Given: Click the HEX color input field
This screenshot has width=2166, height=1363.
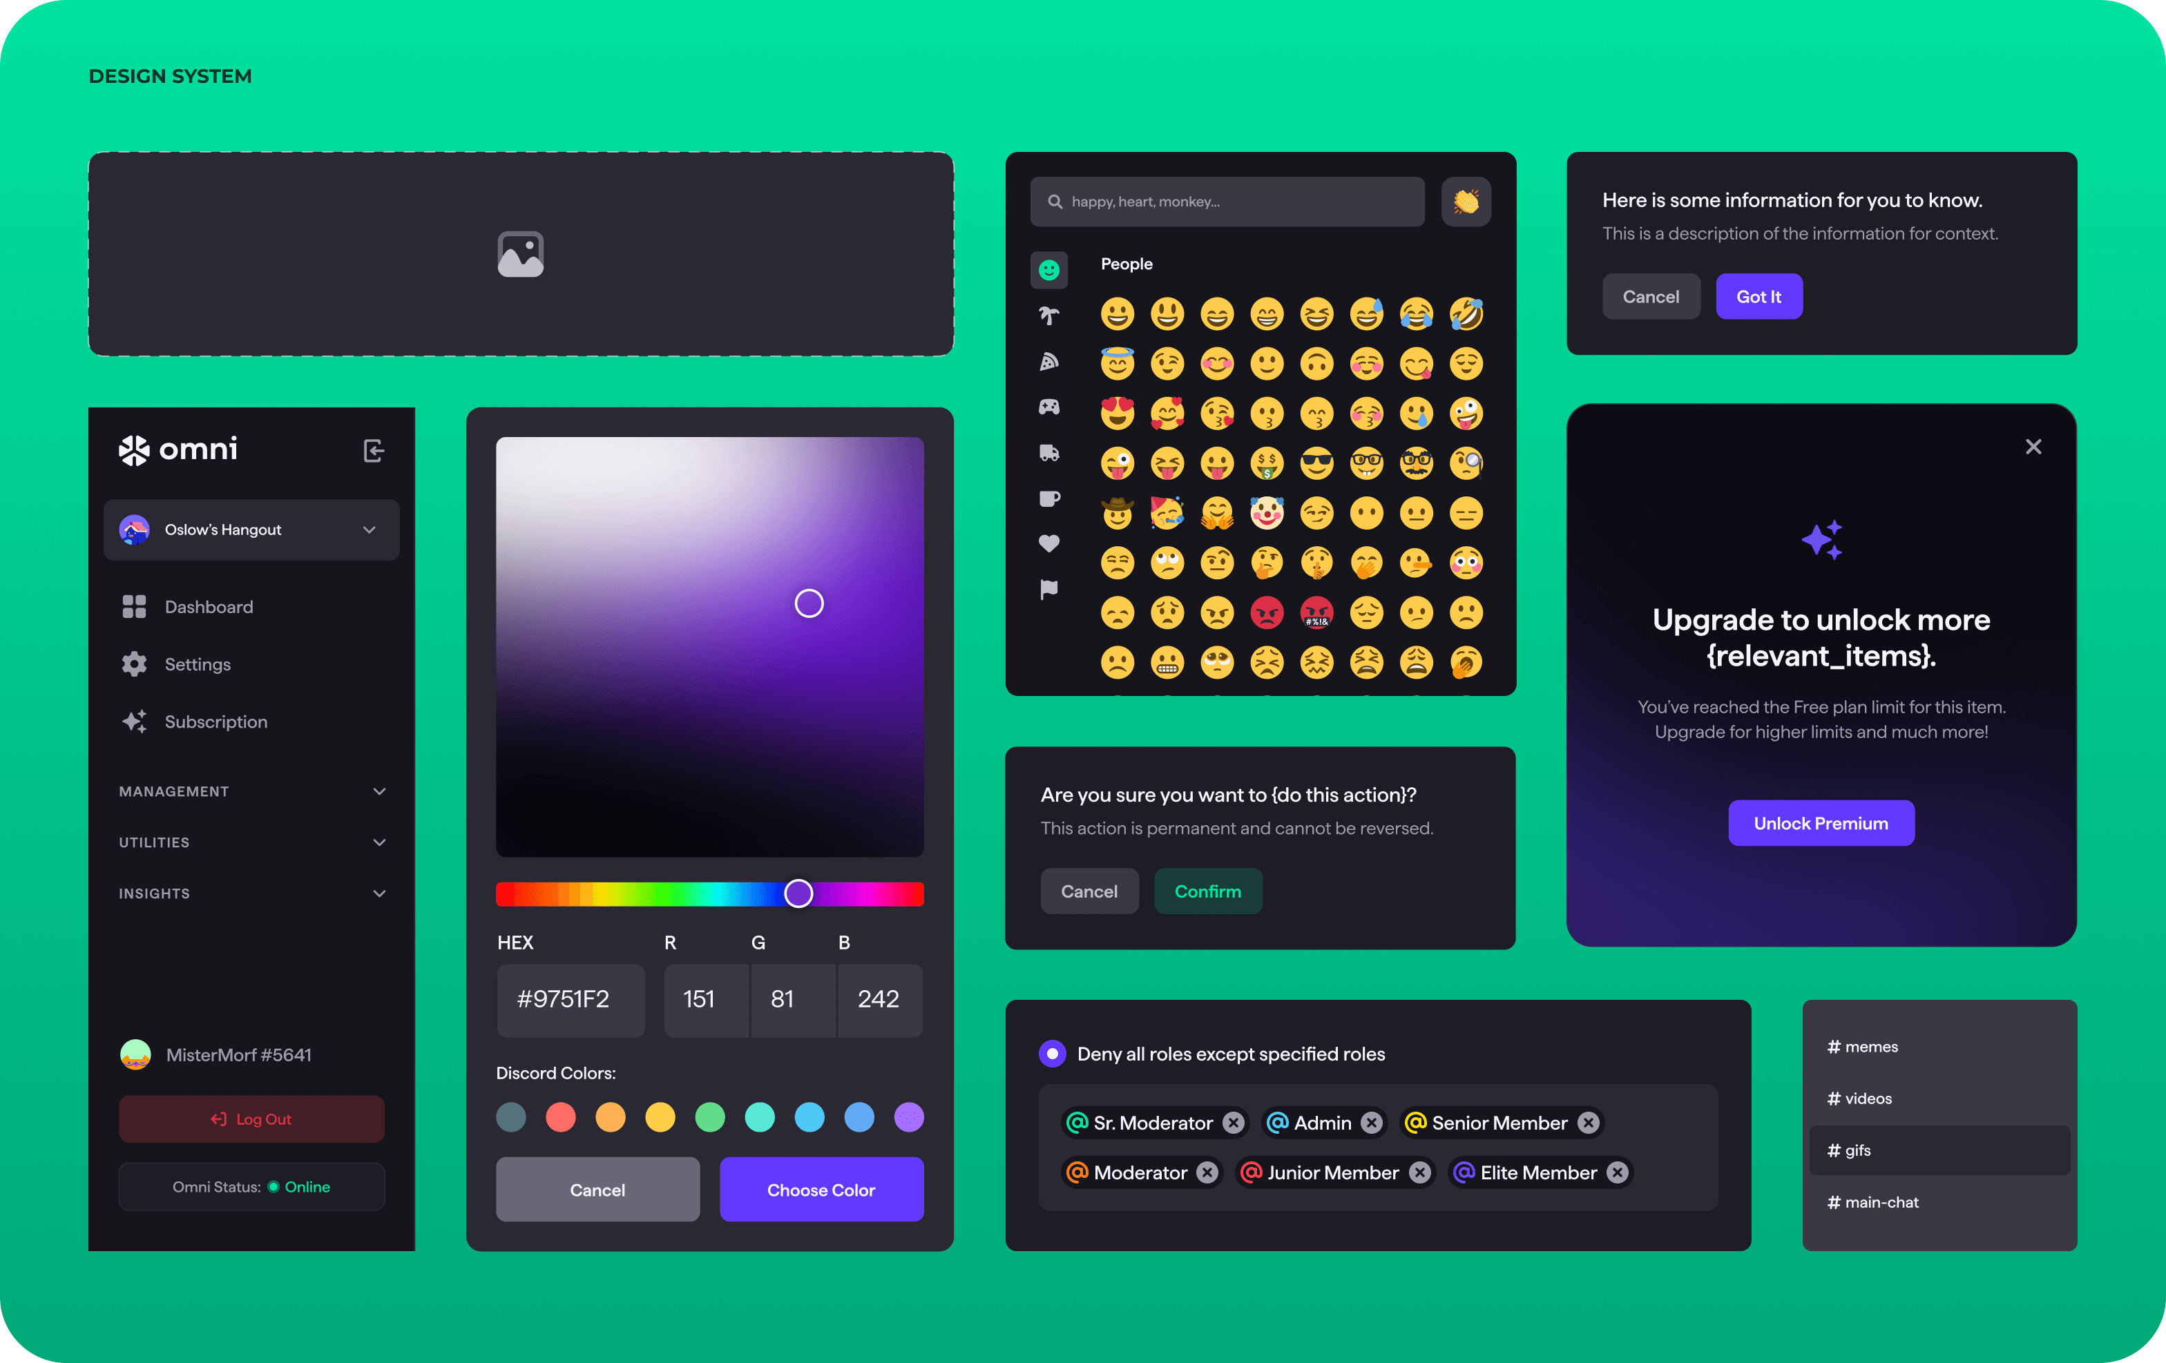Looking at the screenshot, I should [x=568, y=997].
